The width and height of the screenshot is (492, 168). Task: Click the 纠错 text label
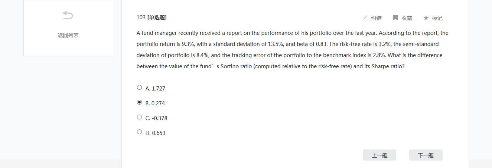[x=376, y=18]
